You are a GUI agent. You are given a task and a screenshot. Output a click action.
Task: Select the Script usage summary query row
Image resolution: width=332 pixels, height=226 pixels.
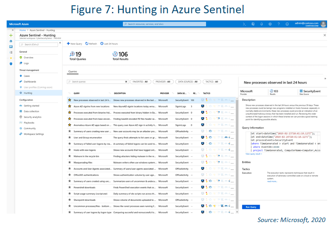click(x=151, y=194)
